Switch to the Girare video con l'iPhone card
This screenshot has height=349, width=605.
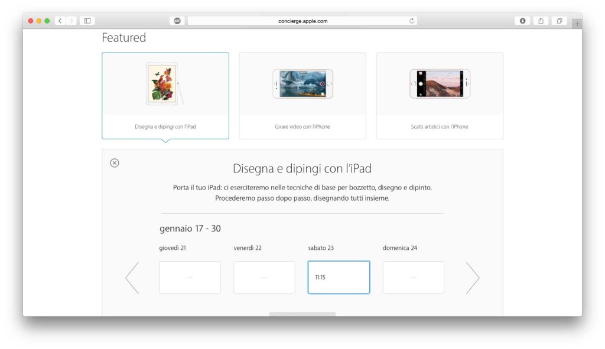click(302, 96)
